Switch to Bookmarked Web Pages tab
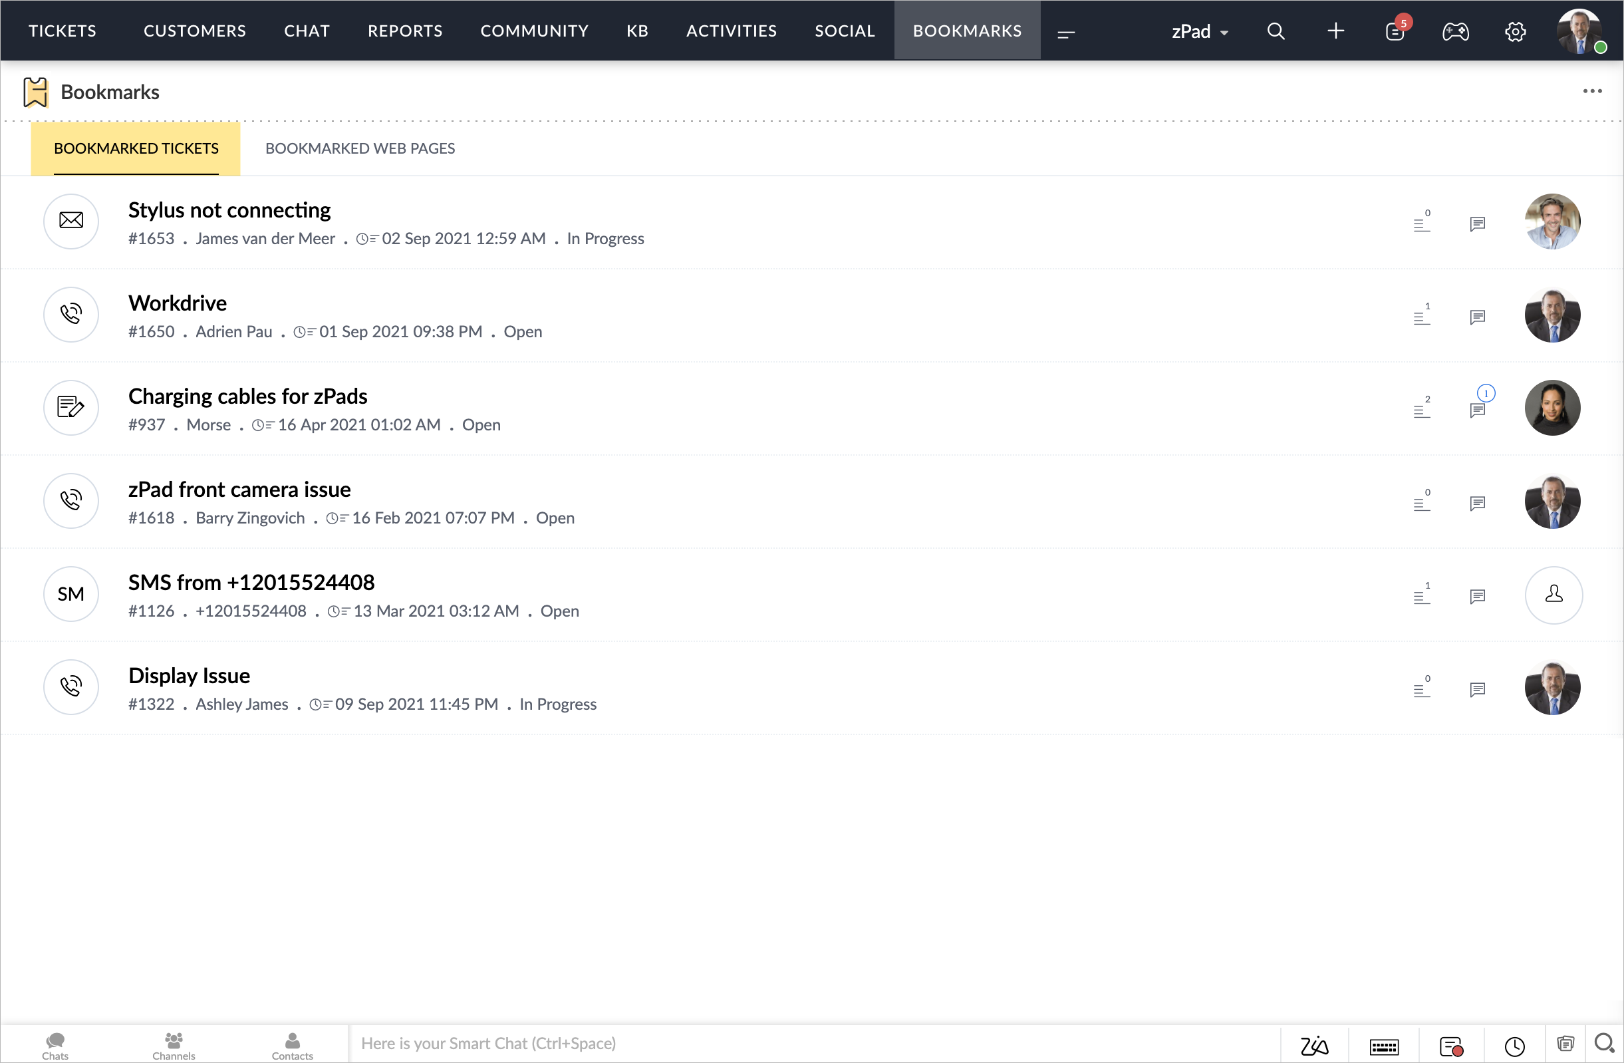1624x1063 pixels. tap(360, 148)
